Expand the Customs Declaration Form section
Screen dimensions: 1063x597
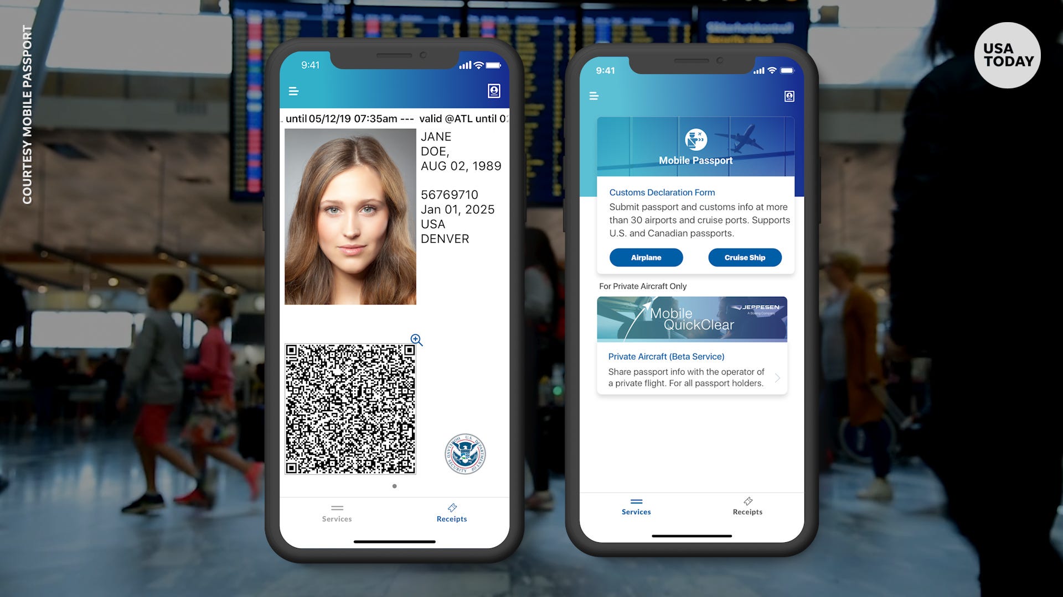(x=663, y=192)
